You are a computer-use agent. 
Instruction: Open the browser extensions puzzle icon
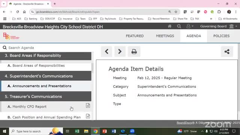219,12
